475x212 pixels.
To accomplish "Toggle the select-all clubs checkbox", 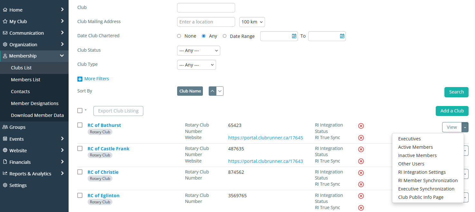I will [x=80, y=110].
